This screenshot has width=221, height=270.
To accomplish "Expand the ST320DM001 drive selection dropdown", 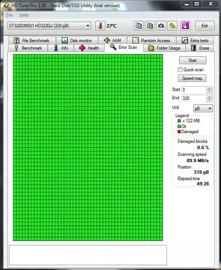I will point(49,26).
